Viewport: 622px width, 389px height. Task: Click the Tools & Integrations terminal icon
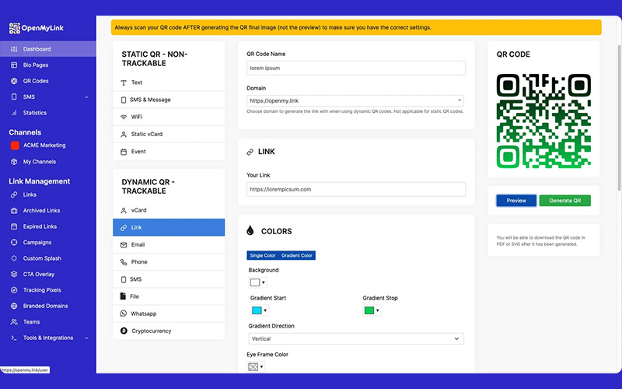click(14, 338)
